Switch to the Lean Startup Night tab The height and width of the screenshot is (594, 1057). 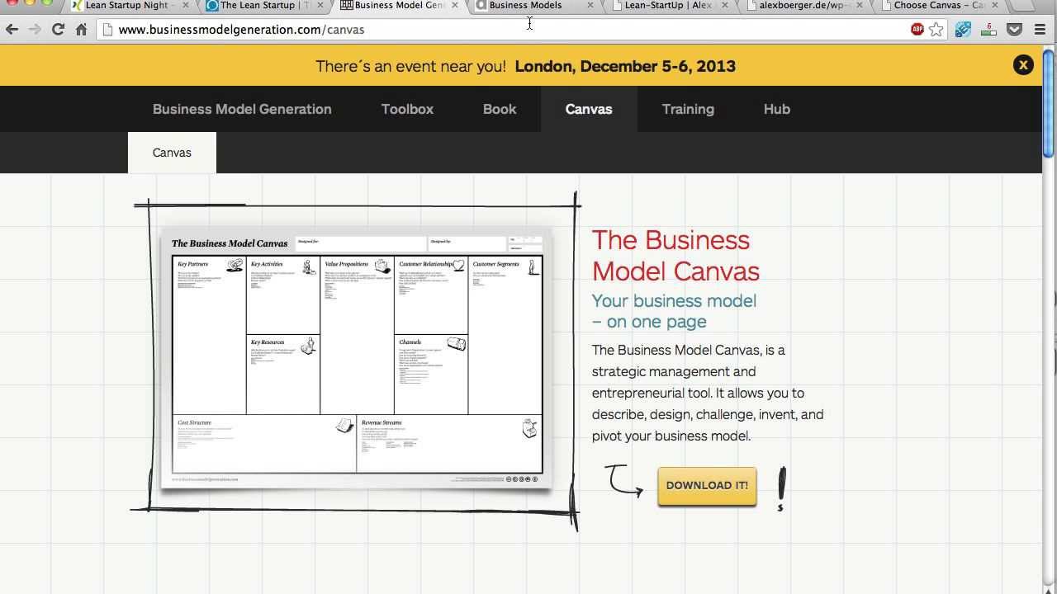click(x=128, y=5)
